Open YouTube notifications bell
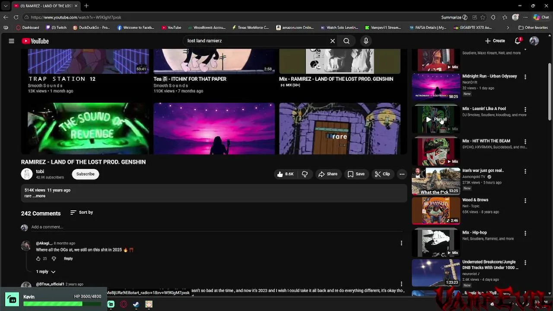This screenshot has height=311, width=553. click(518, 41)
